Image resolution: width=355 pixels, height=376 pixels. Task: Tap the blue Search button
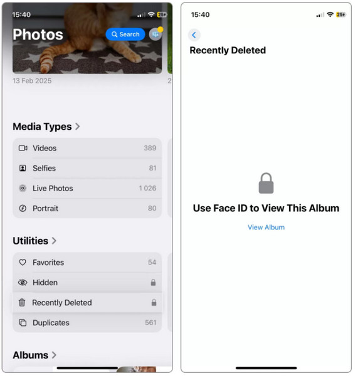pos(125,34)
